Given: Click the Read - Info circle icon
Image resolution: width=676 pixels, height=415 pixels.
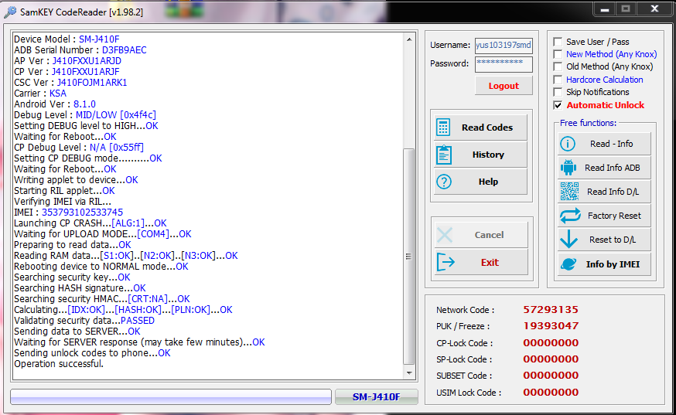Looking at the screenshot, I should coord(568,144).
